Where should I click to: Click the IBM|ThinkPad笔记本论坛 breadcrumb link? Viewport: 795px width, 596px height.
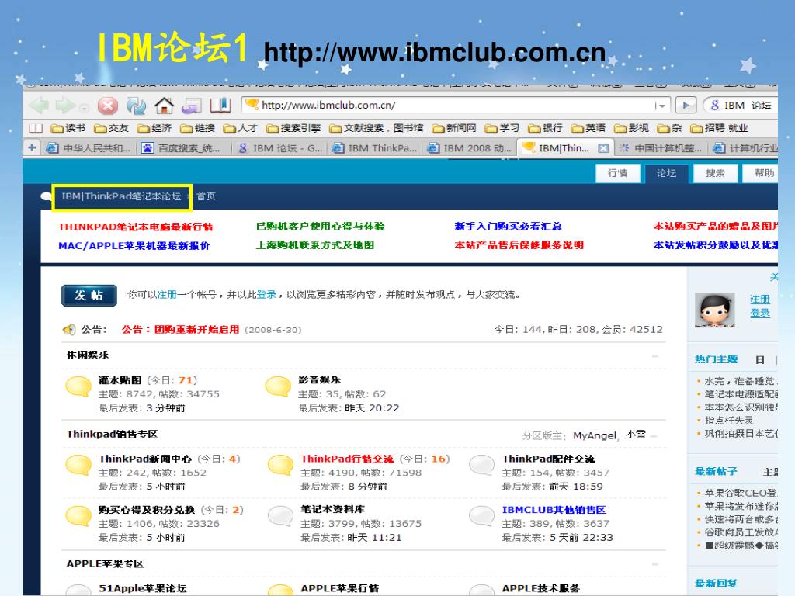coord(121,196)
